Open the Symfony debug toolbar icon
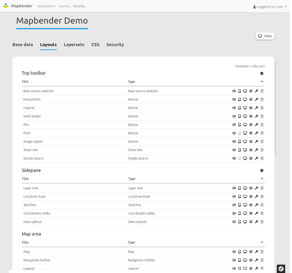 (281, 269)
